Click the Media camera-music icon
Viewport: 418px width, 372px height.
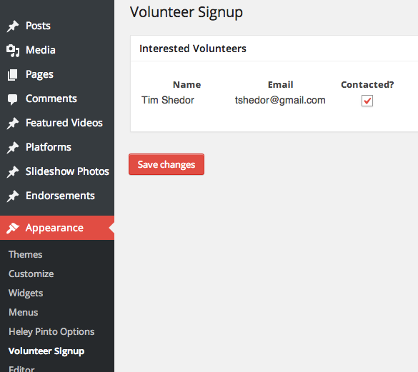[13, 51]
